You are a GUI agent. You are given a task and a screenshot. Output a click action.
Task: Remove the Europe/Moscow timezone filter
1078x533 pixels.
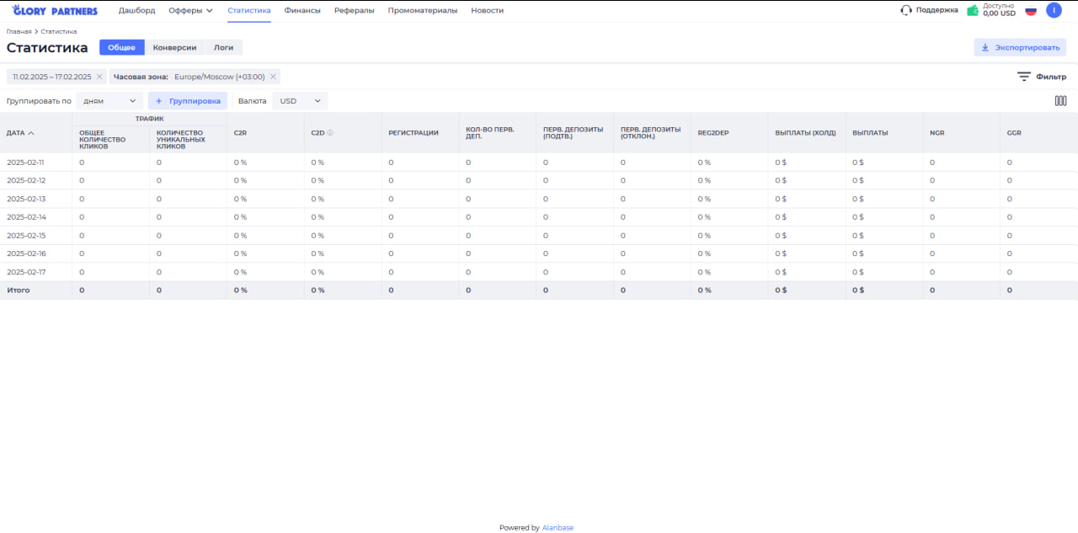(273, 77)
